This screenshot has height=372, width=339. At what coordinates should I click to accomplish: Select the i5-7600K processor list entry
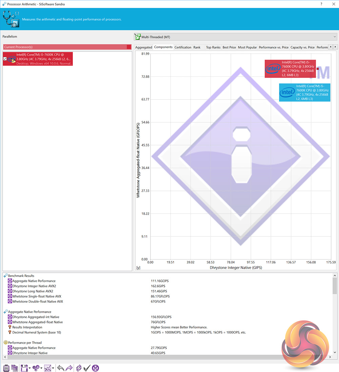[38, 59]
